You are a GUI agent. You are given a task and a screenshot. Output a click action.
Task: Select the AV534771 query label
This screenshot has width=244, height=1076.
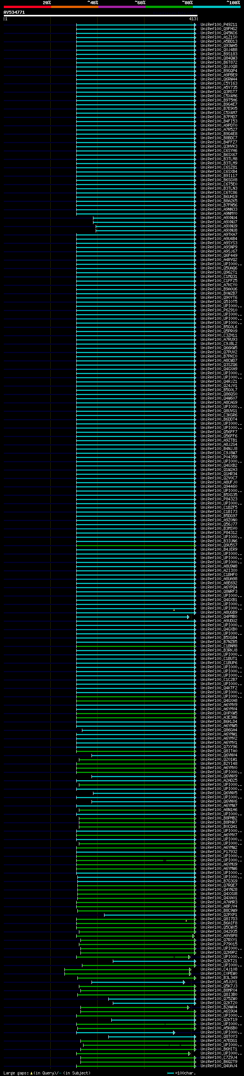click(14, 13)
